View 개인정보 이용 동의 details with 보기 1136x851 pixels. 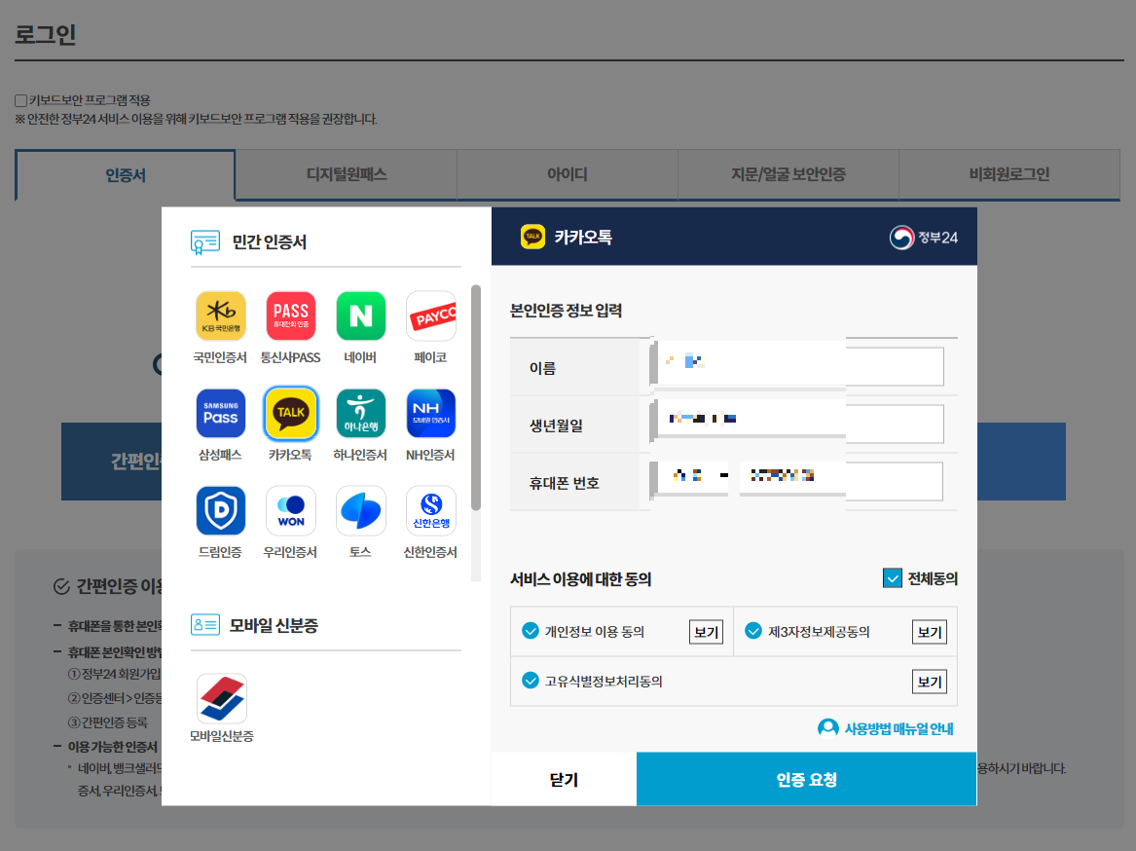pyautogui.click(x=707, y=632)
